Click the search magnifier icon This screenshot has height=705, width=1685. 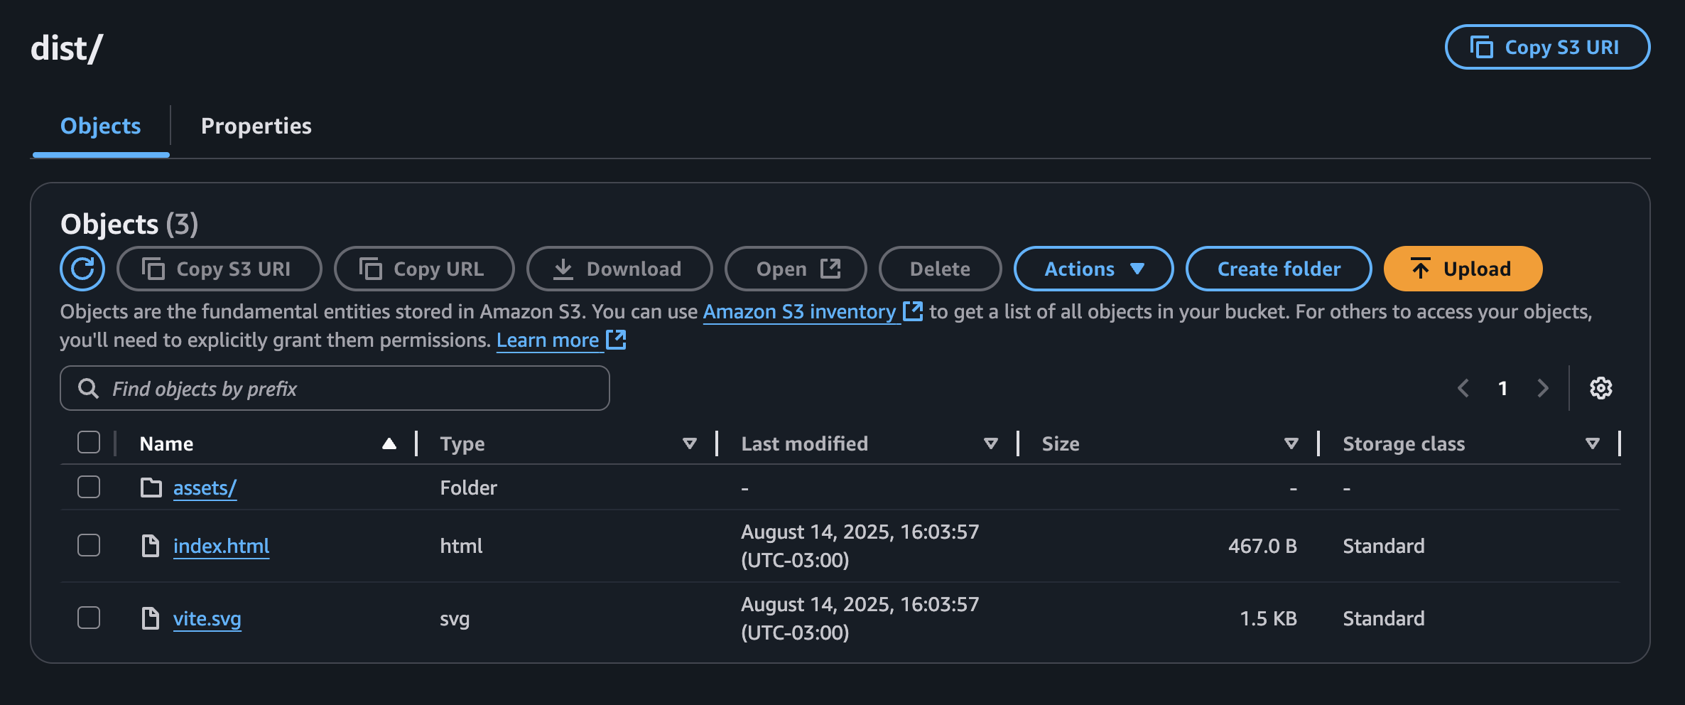click(x=88, y=388)
